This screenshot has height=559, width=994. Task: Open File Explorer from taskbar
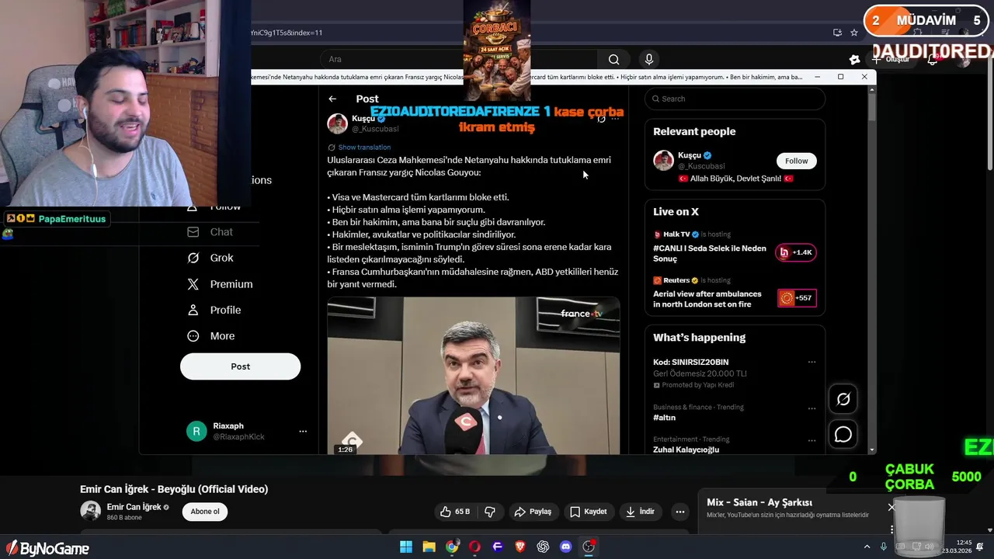click(x=429, y=547)
